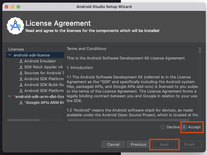
Task: Click the Android Emulator download icon
Action: pos(21,61)
